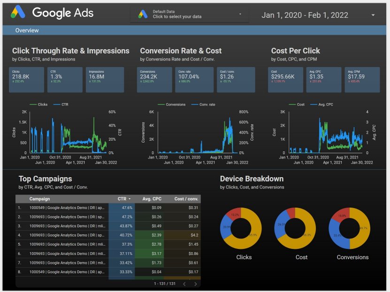Click the Google Ads icon inside the data selector
This screenshot has height=292, width=390.
143,14
